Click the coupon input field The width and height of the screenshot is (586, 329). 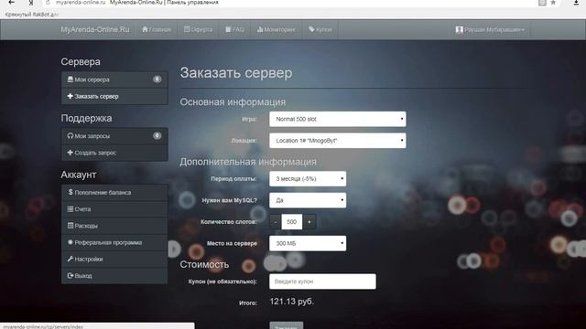click(x=322, y=281)
